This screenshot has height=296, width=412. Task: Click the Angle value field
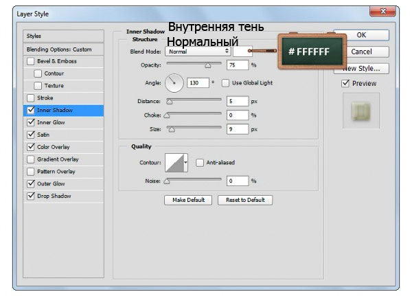click(198, 83)
